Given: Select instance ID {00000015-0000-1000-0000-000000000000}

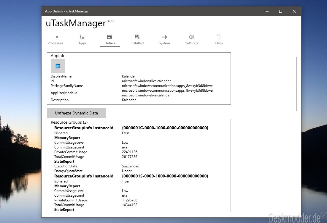Looking at the screenshot, I should click(x=165, y=176).
